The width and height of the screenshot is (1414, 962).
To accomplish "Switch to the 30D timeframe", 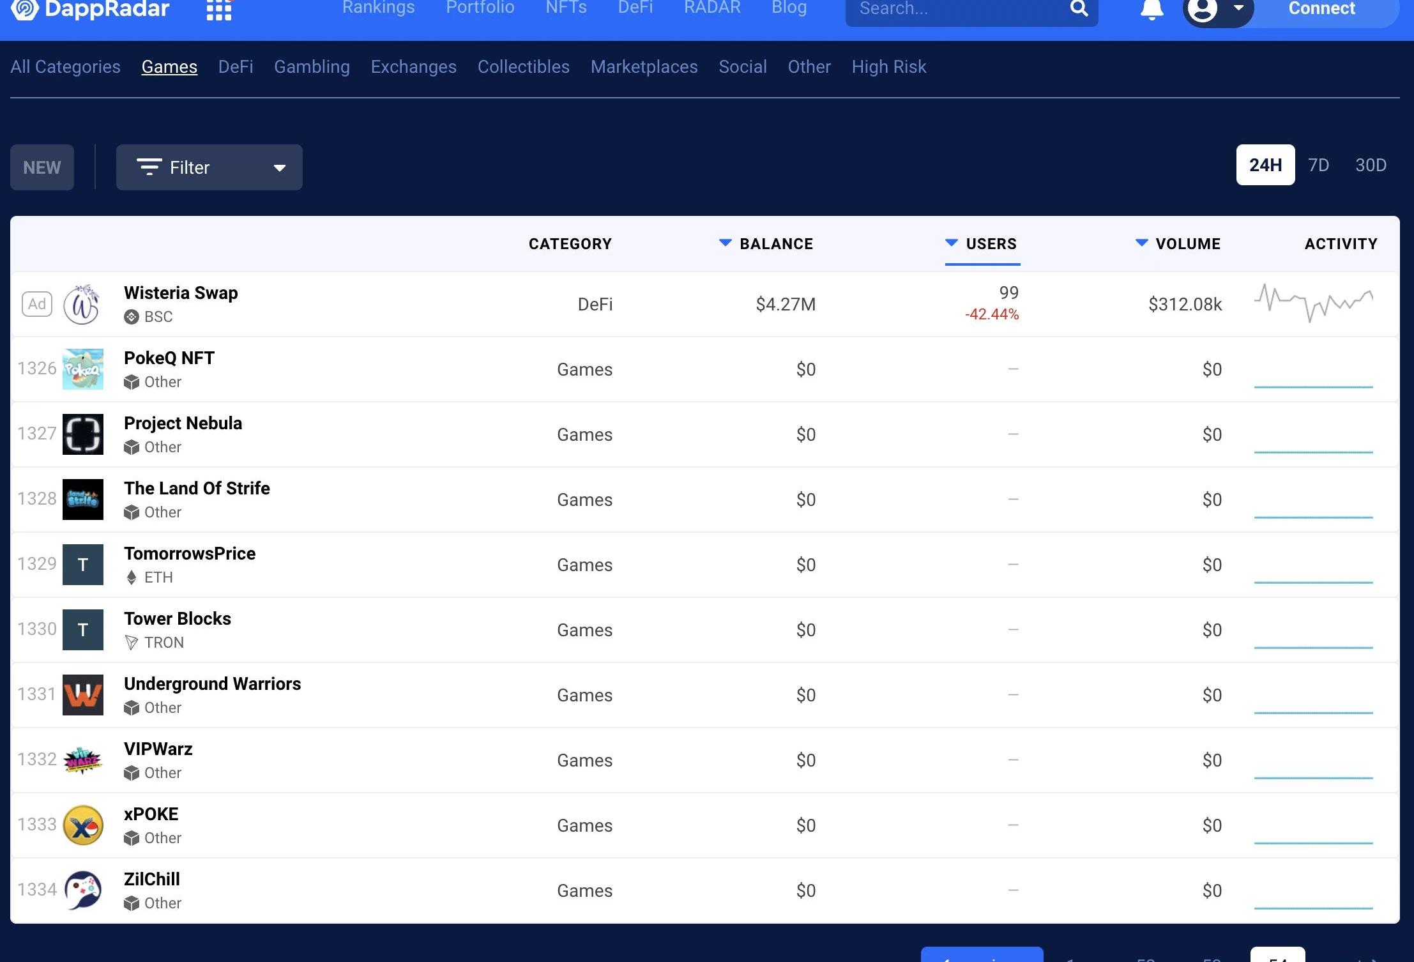I will [x=1371, y=165].
